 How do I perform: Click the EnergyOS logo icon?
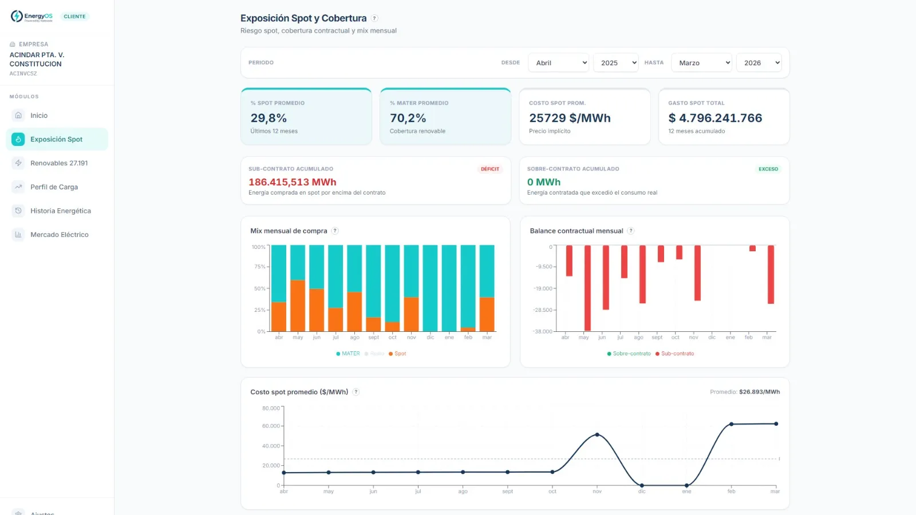17,16
